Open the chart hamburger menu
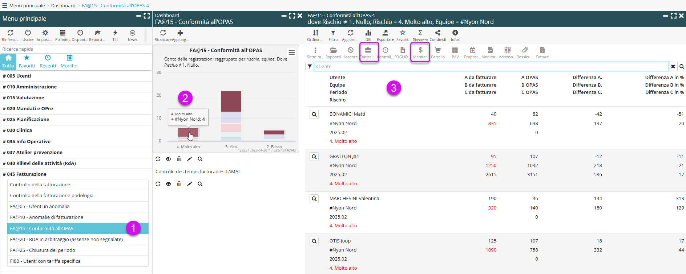 pos(291,53)
